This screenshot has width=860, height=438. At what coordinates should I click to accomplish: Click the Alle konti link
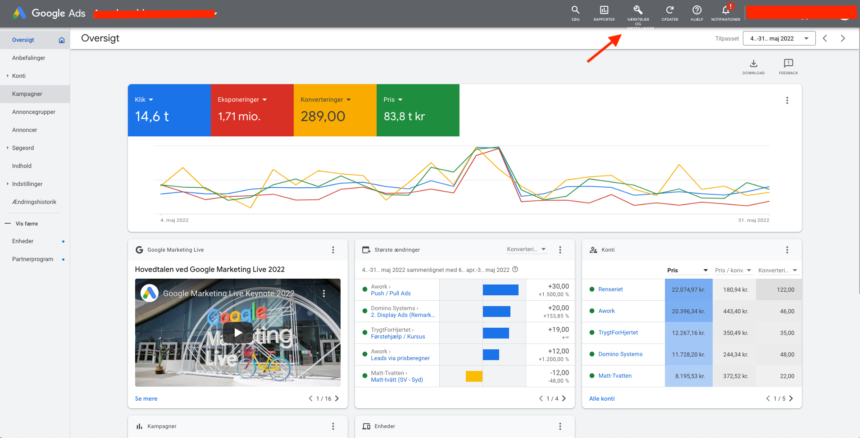(602, 398)
